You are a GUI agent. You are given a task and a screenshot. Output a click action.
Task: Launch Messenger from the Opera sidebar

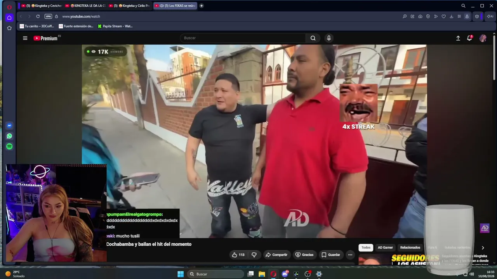tap(9, 126)
